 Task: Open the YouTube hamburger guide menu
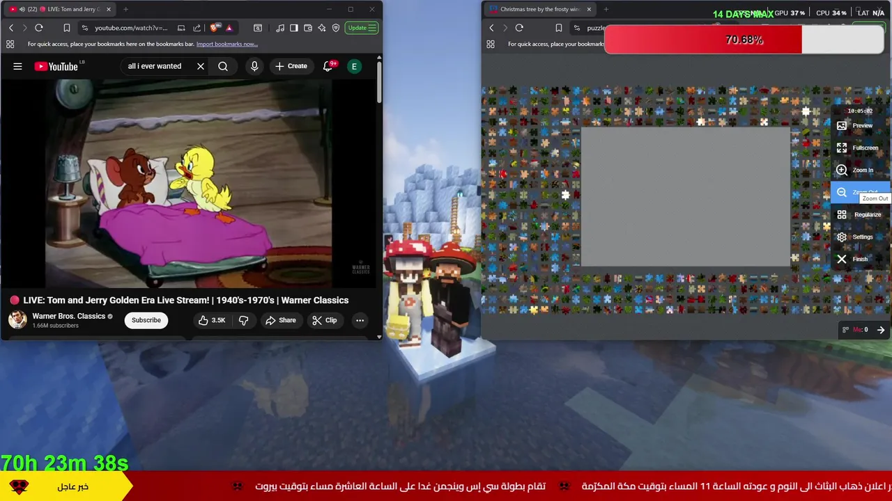pyautogui.click(x=17, y=66)
